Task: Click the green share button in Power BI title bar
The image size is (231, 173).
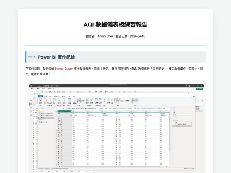Action: point(199,89)
